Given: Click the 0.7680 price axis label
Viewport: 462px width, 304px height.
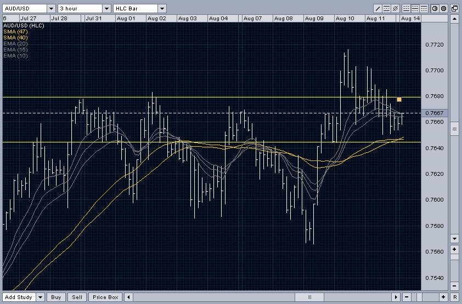Looking at the screenshot, I should [435, 96].
